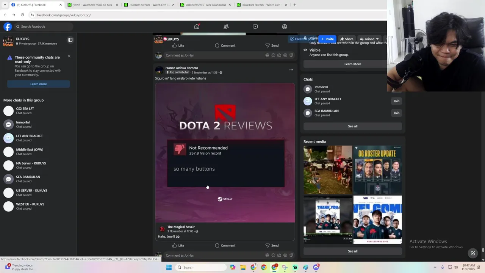Send the Dota 2 Reviews post
Viewport: 485px width, 273px height.
[272, 245]
